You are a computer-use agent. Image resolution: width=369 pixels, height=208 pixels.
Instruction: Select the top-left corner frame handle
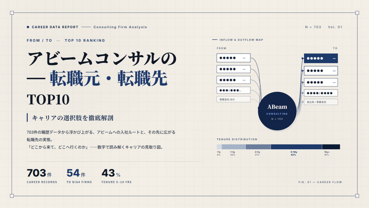12,13
